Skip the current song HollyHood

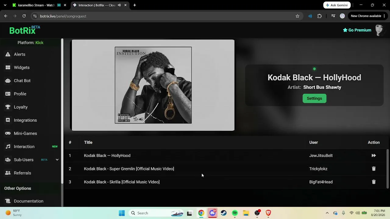pyautogui.click(x=374, y=155)
